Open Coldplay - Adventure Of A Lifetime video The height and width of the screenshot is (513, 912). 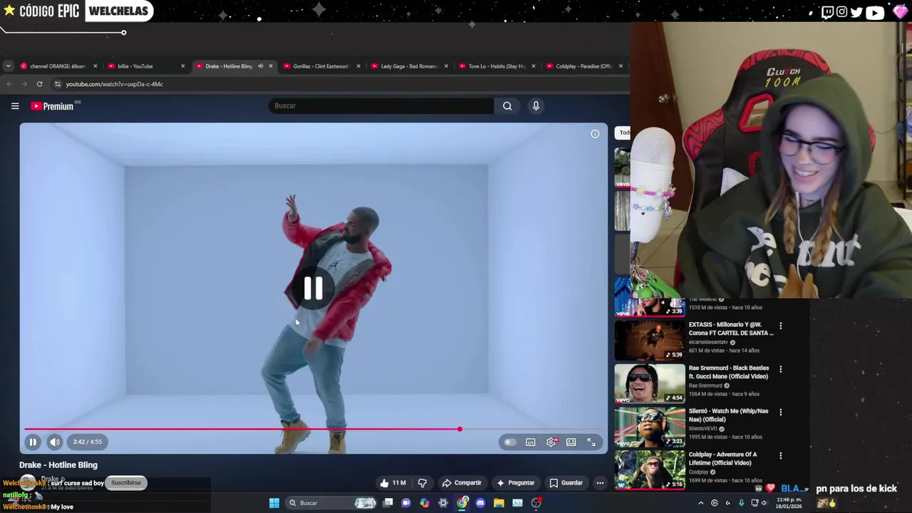click(x=722, y=458)
